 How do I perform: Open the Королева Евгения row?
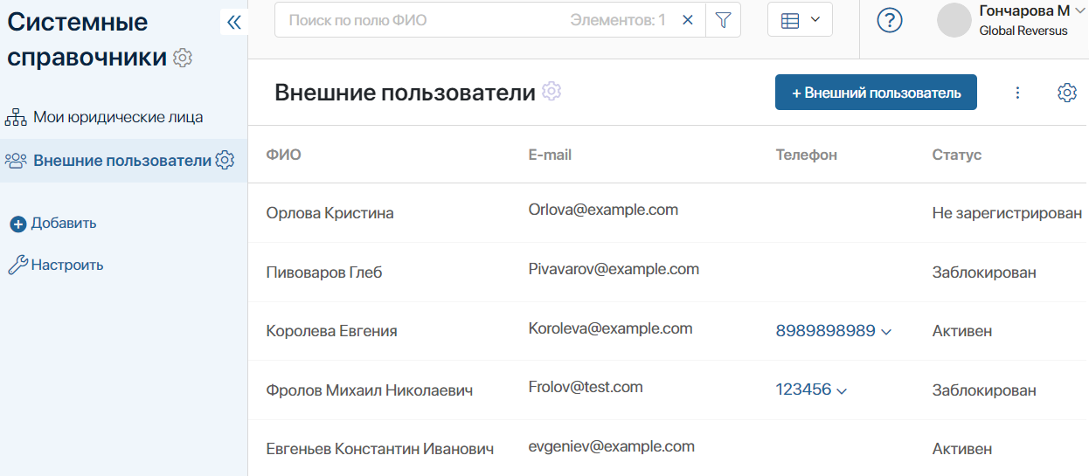669,331
